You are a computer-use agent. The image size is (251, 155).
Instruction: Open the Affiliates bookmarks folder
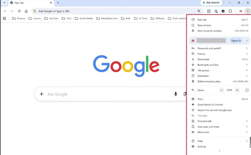(x=157, y=19)
